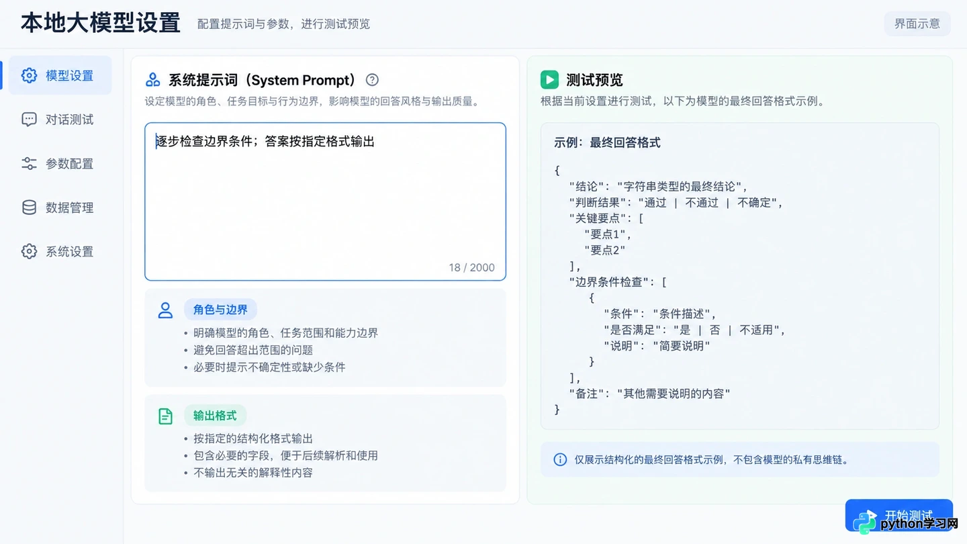967x544 pixels.
Task: Select the 输出格式 tag
Action: 215,416
